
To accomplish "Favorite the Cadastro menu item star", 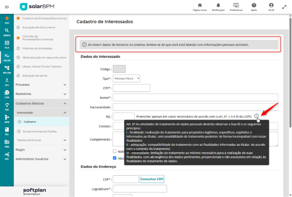I will pyautogui.click(x=20, y=122).
